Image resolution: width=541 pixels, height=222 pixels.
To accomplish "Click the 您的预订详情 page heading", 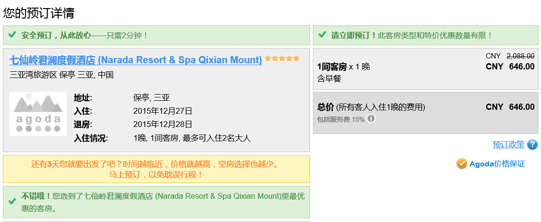I will click(39, 13).
